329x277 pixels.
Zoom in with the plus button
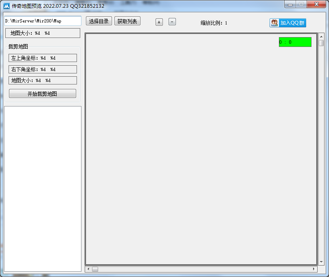(159, 22)
